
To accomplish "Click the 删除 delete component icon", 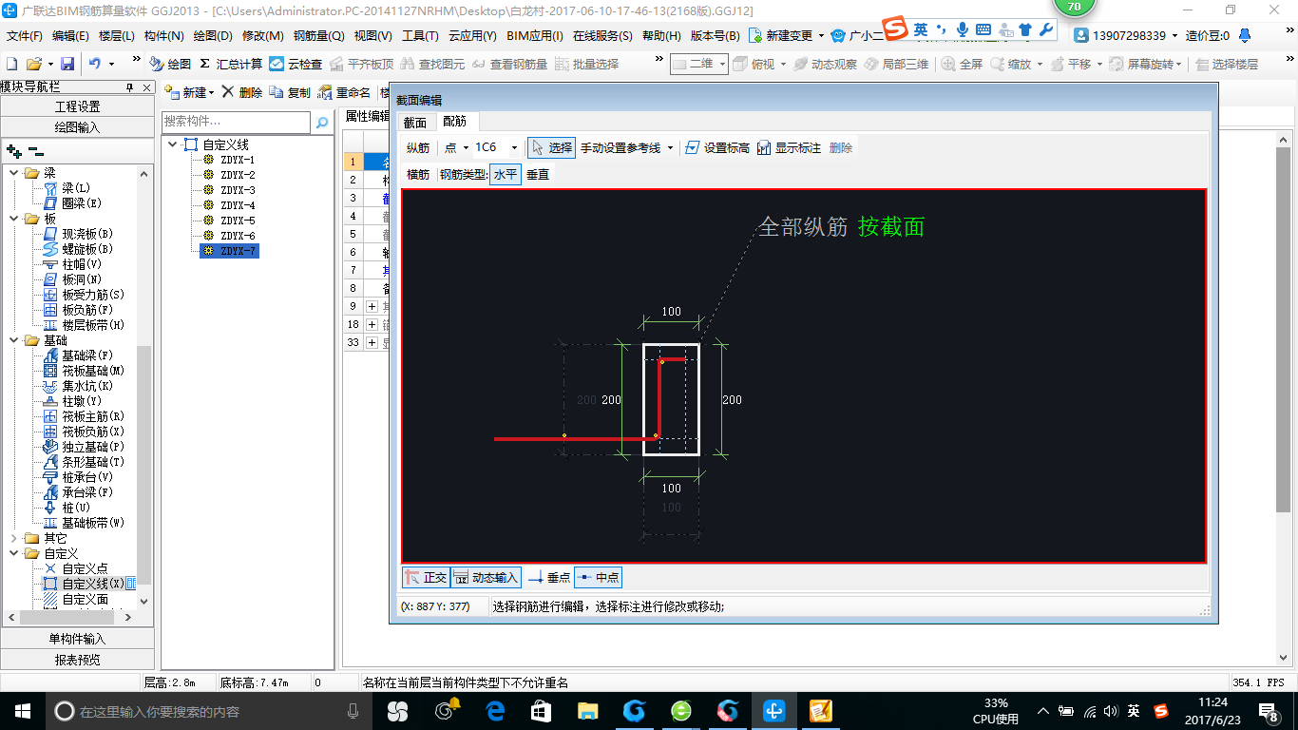I will point(242,92).
